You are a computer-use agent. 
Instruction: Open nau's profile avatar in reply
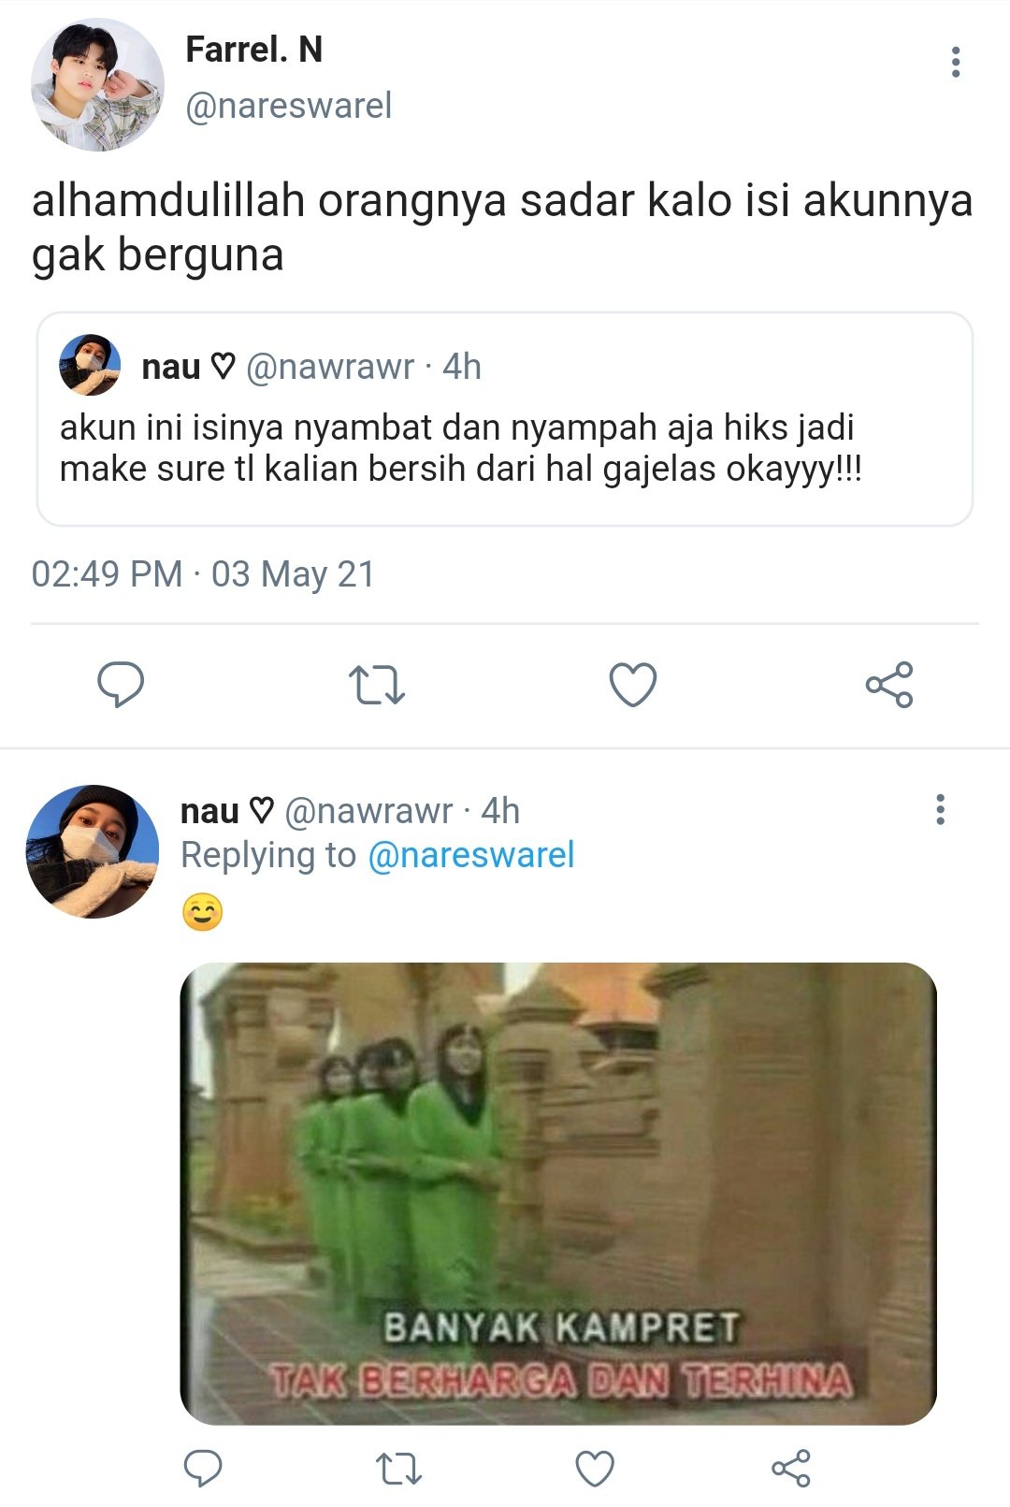tap(93, 851)
